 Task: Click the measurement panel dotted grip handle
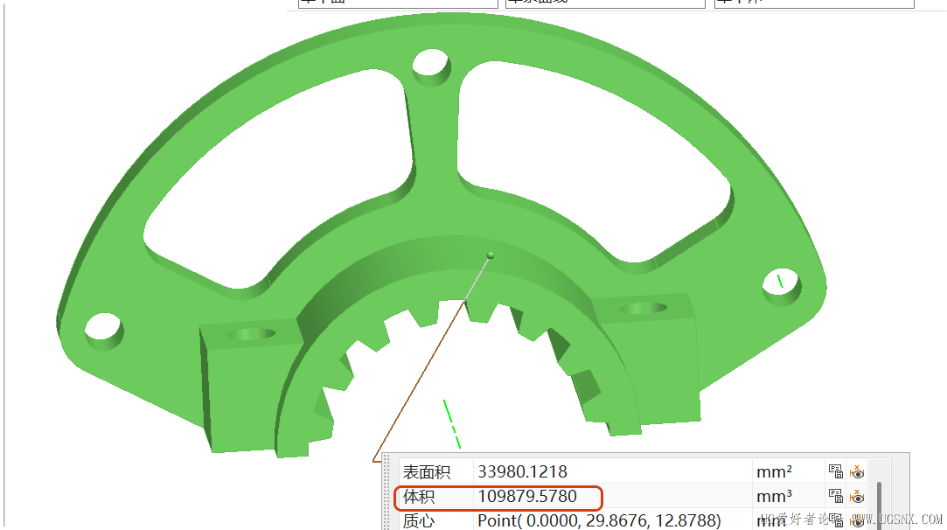point(386,492)
